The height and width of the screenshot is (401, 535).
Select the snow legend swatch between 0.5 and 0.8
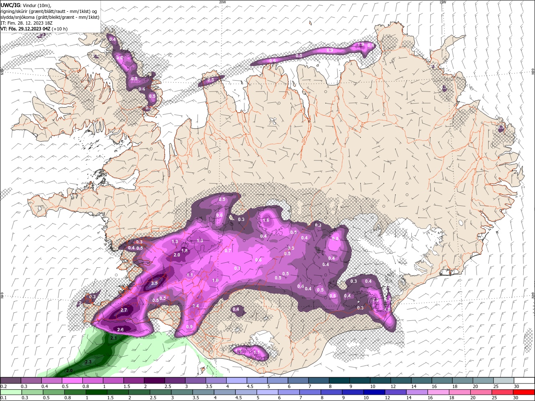coord(72,381)
